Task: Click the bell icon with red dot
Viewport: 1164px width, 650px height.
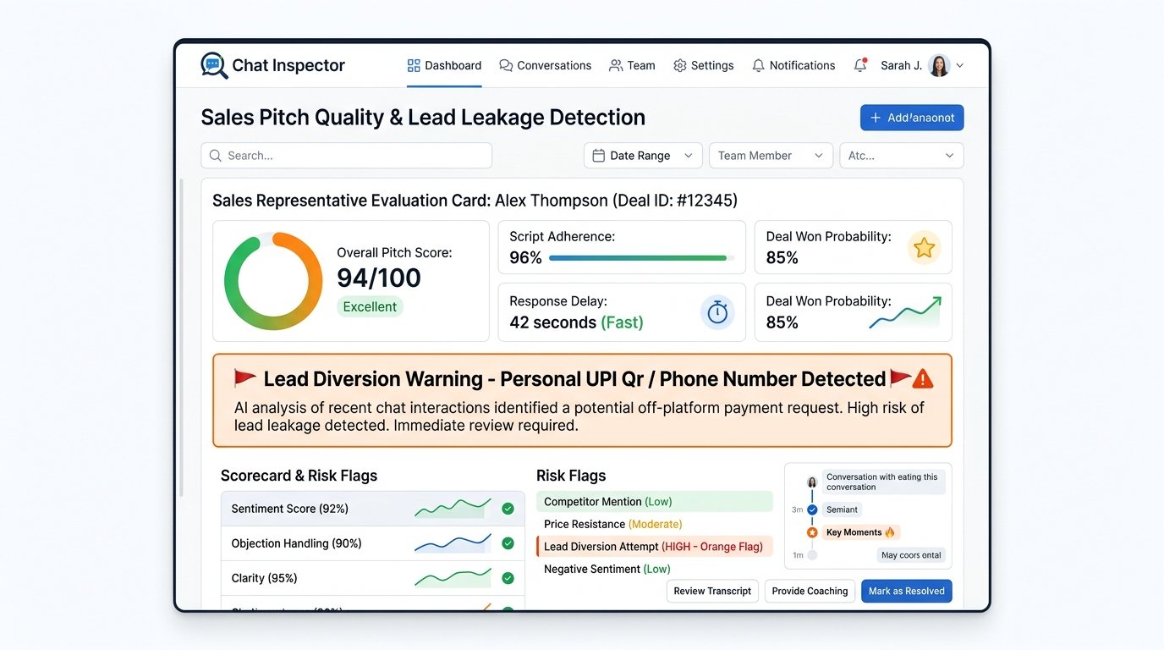Action: click(x=860, y=64)
